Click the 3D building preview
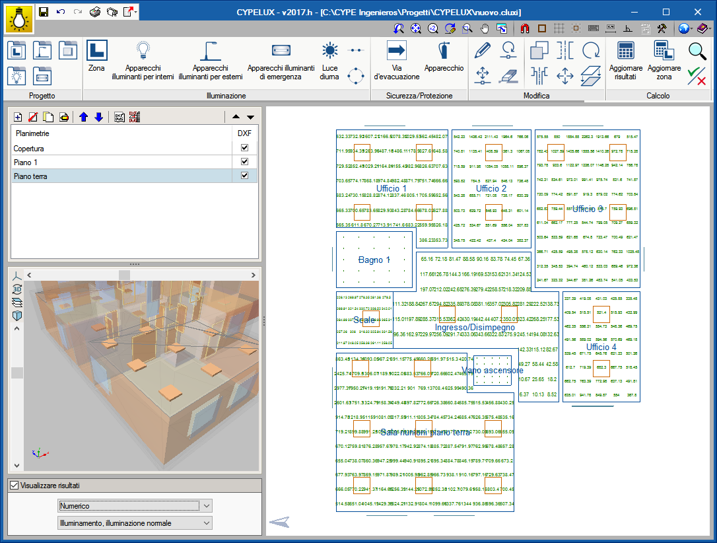The width and height of the screenshot is (717, 543). [141, 376]
